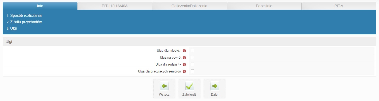Open help icon for Ulga na powrót
379x101 pixels.
[x=184, y=58]
